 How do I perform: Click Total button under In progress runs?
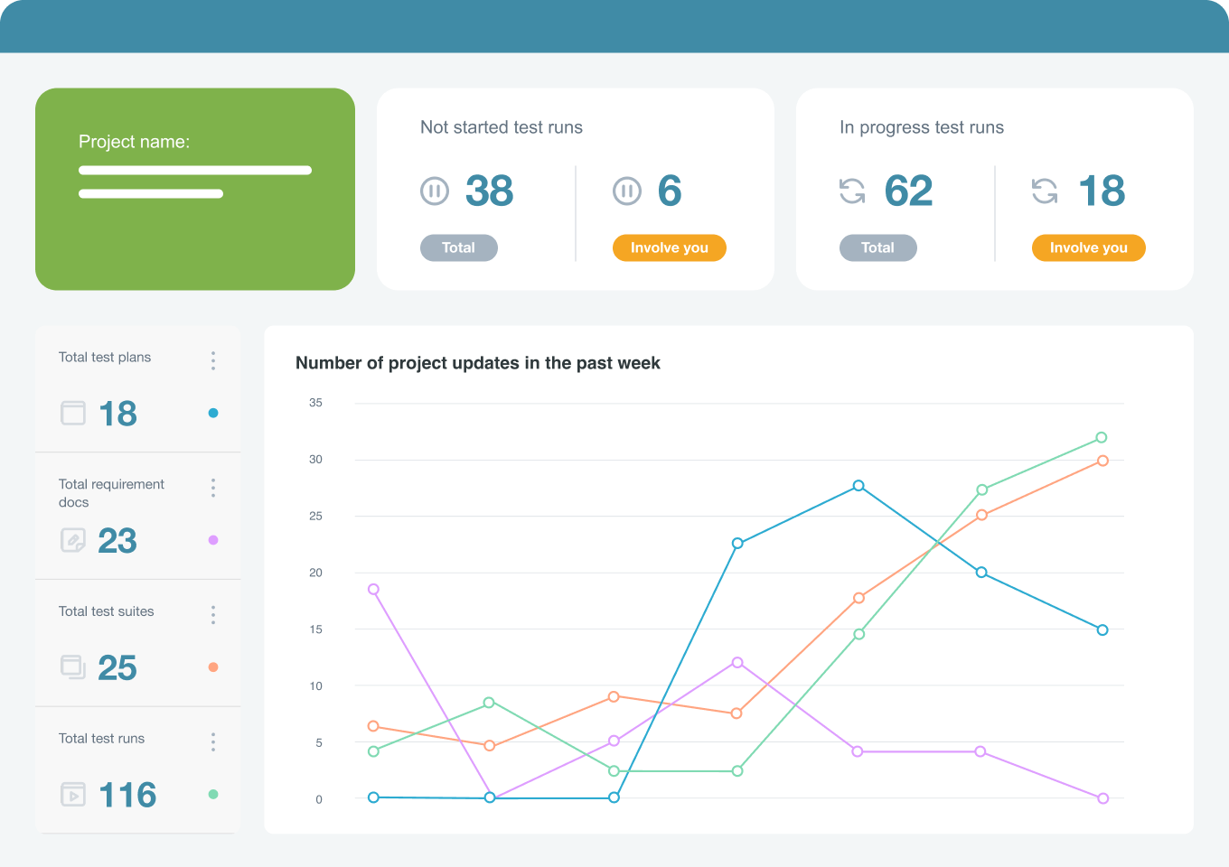[x=878, y=247]
